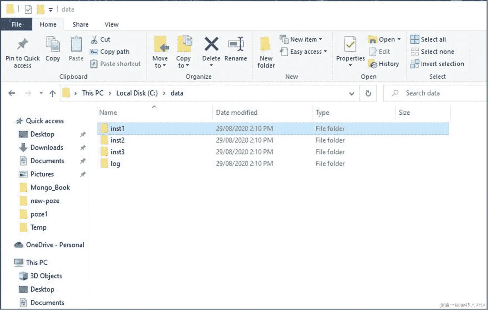Image resolution: width=488 pixels, height=310 pixels.
Task: Go up one folder level arrow
Action: [x=52, y=93]
